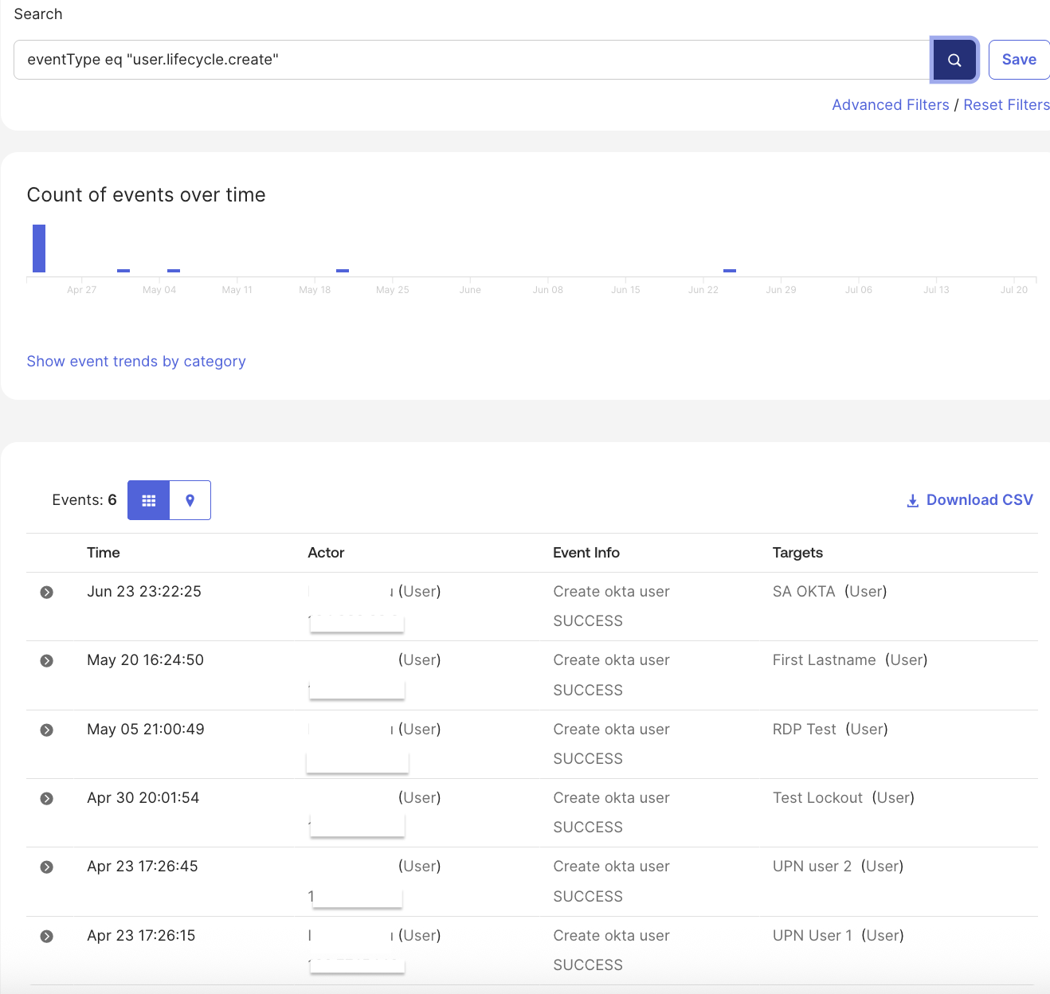Save the current search query

(1018, 60)
